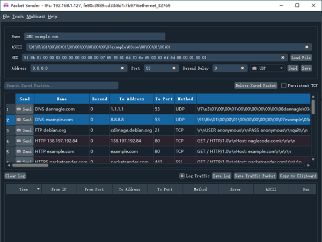Click the Resend column header
The image size is (322, 242).
tap(100, 99)
